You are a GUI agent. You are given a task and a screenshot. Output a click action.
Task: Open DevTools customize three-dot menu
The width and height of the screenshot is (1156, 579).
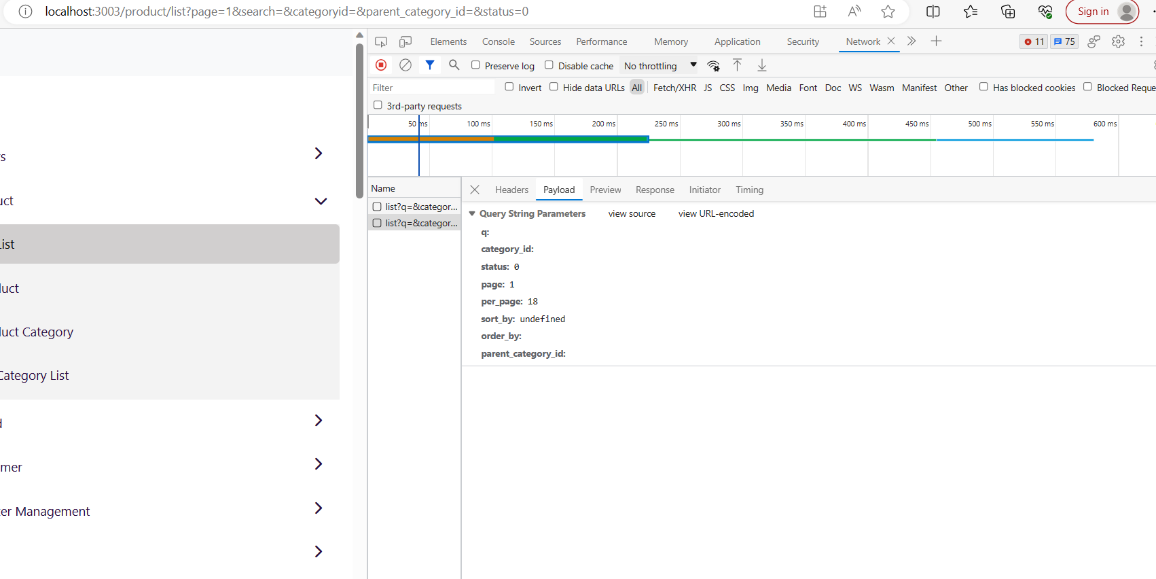pyautogui.click(x=1142, y=41)
